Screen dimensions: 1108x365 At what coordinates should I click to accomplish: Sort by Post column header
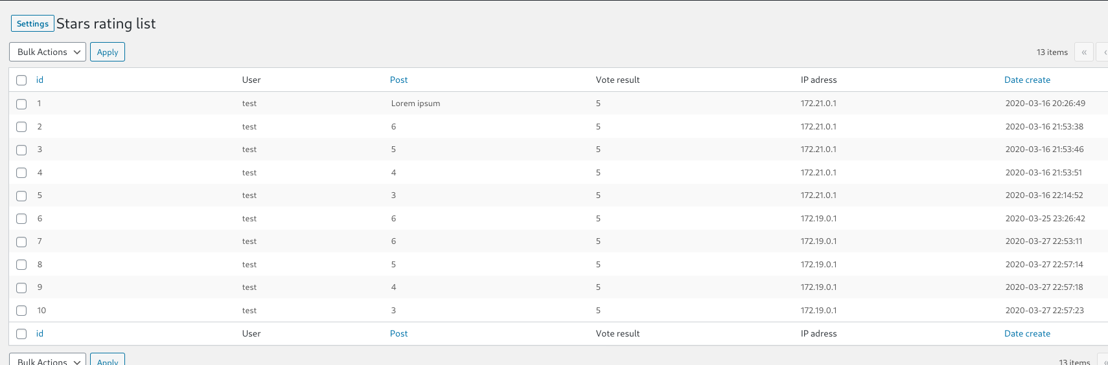tap(398, 80)
